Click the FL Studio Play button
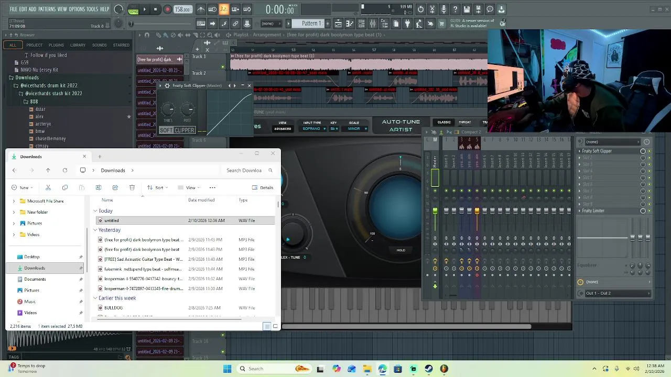This screenshot has height=377, width=671. pyautogui.click(x=145, y=9)
